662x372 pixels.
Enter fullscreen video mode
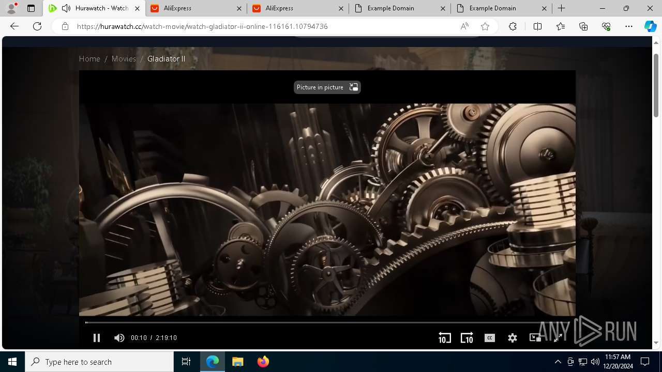[x=558, y=338]
